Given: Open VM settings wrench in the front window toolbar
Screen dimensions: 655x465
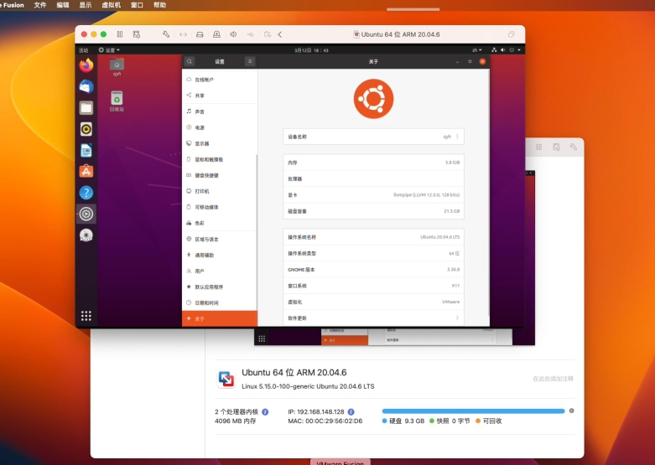Looking at the screenshot, I should point(166,34).
